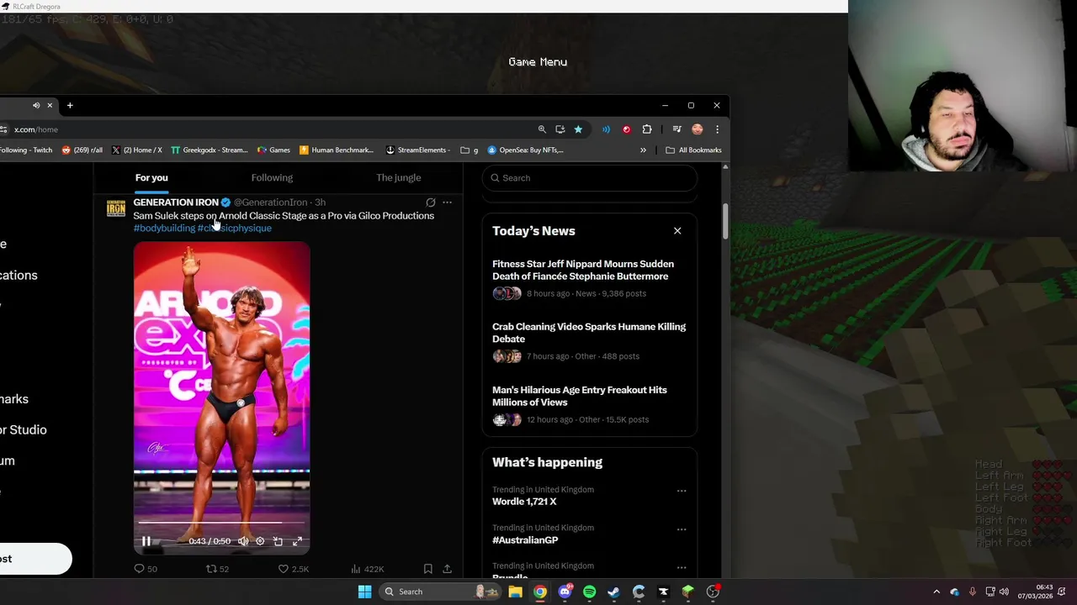This screenshot has width=1077, height=605.
Task: Open the #bodybuilding hashtag link
Action: (164, 228)
